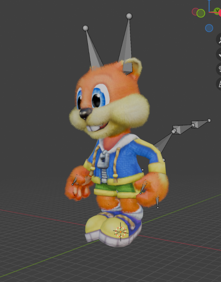This screenshot has height=282, width=221.
Task: Click the hollow green negative Y gizmo circle
Action: point(201,13)
